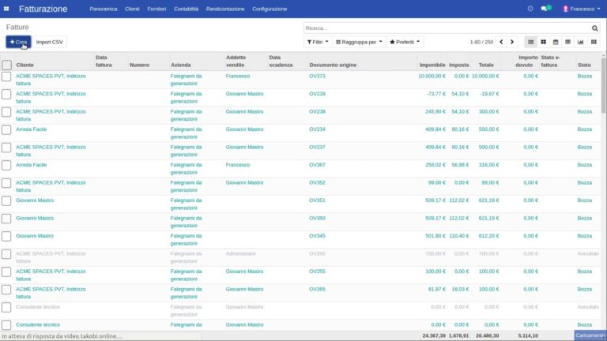Tick checkbox for OV373 invoice row

(6, 77)
